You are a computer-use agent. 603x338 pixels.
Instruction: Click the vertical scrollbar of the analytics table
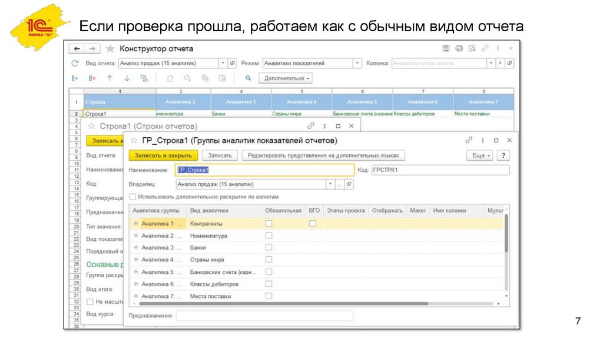tap(506, 233)
